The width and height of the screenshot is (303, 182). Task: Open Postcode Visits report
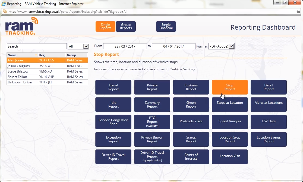coord(191,122)
